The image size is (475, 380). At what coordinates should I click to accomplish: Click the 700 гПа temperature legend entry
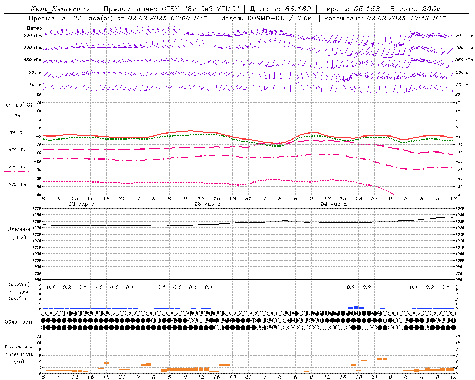[17, 167]
